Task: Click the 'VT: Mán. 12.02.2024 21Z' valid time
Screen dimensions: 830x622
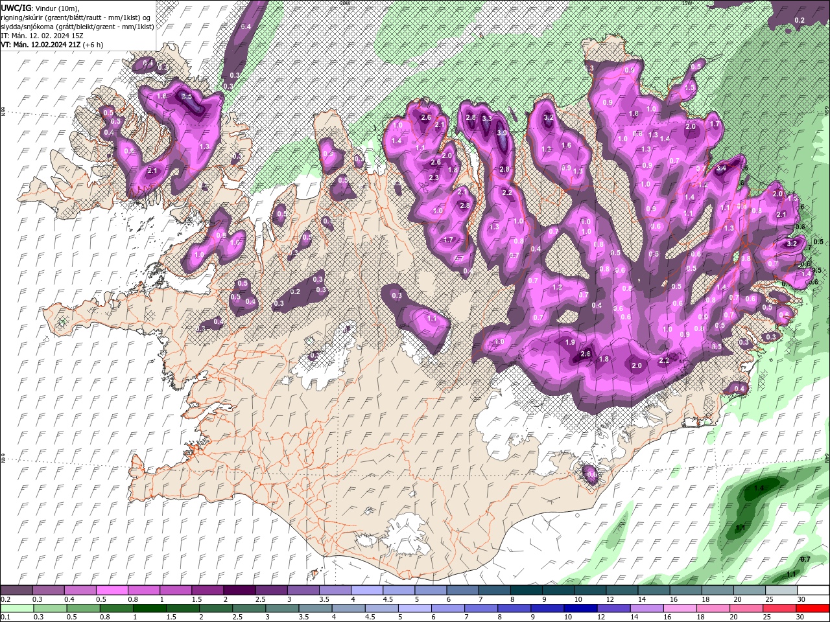Action: coord(41,45)
